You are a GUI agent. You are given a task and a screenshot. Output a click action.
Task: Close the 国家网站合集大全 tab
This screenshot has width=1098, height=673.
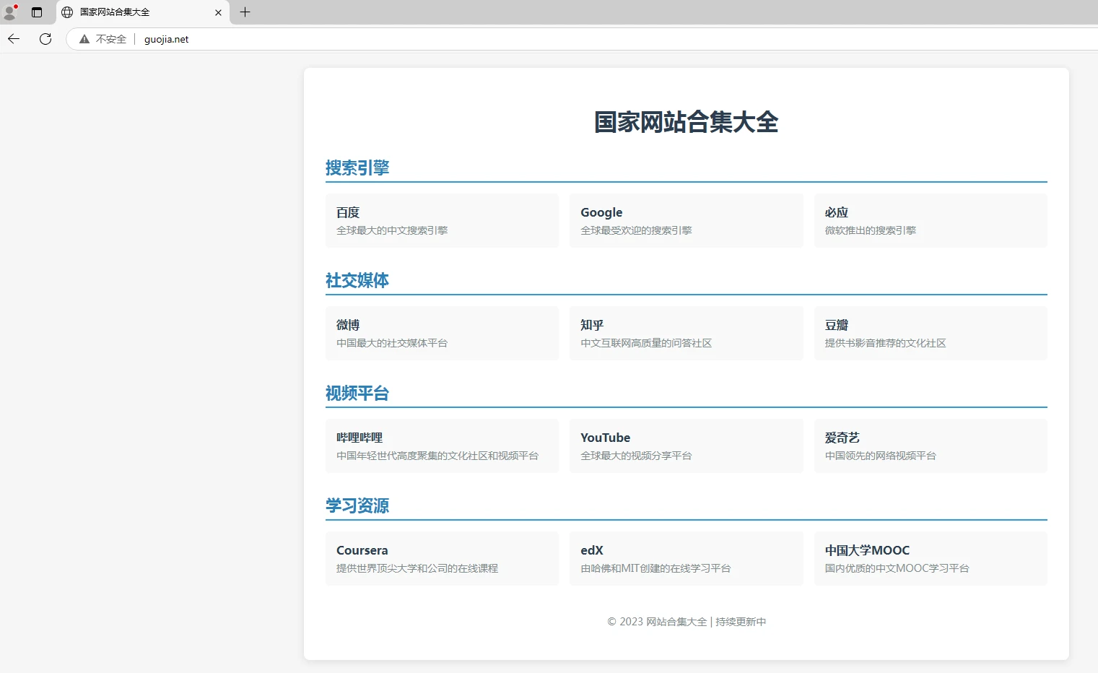coord(218,12)
